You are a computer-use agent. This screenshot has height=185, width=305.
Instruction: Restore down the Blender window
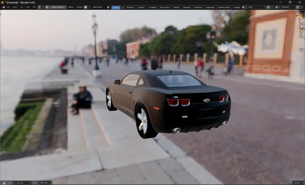[290, 2]
